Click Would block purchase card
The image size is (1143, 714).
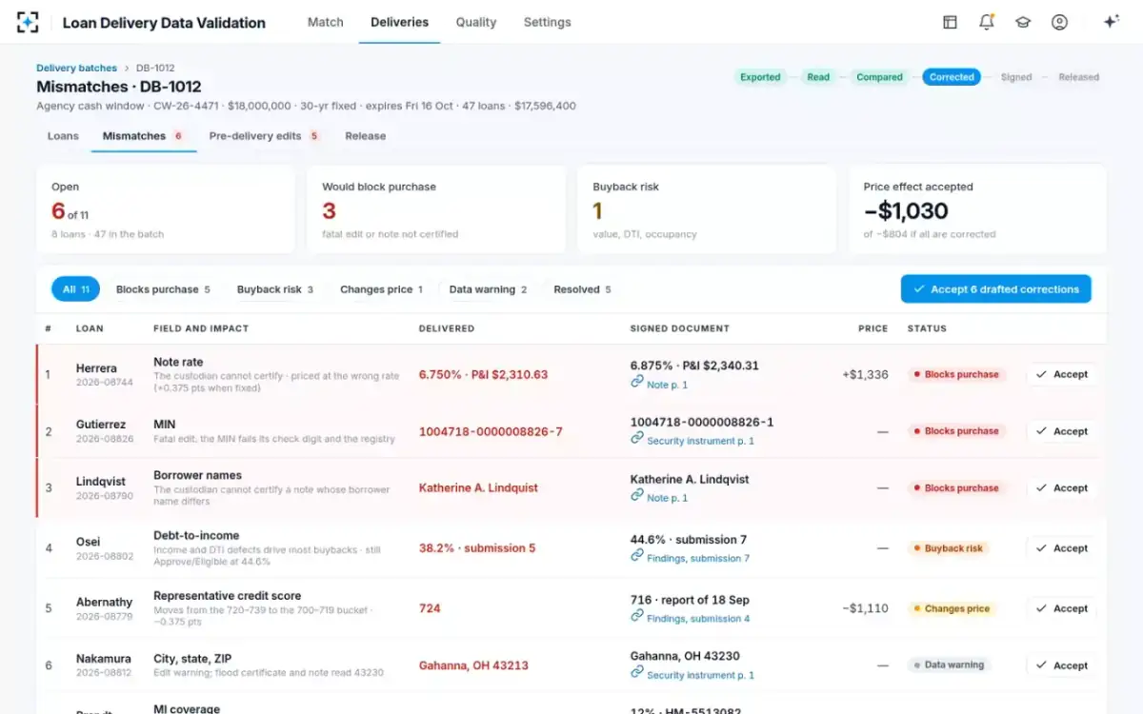[x=436, y=209]
